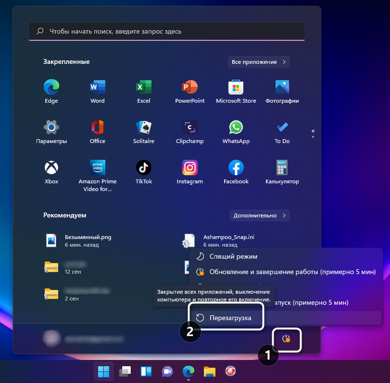This screenshot has width=390, height=383.
Task: Expand the Все приложения list
Action: click(259, 62)
